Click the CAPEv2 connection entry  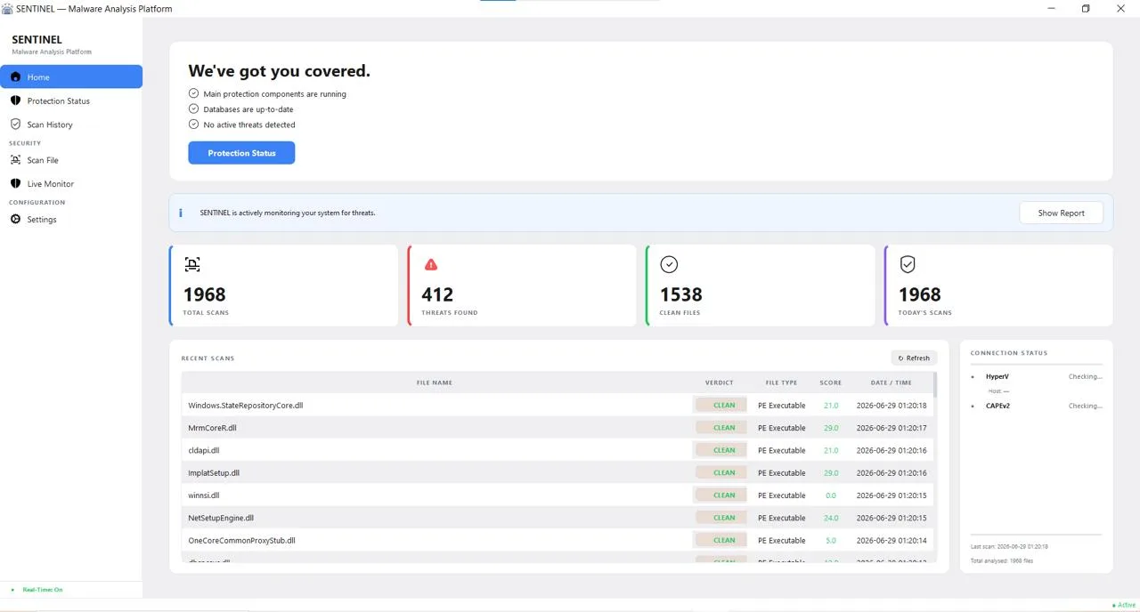coord(1037,406)
